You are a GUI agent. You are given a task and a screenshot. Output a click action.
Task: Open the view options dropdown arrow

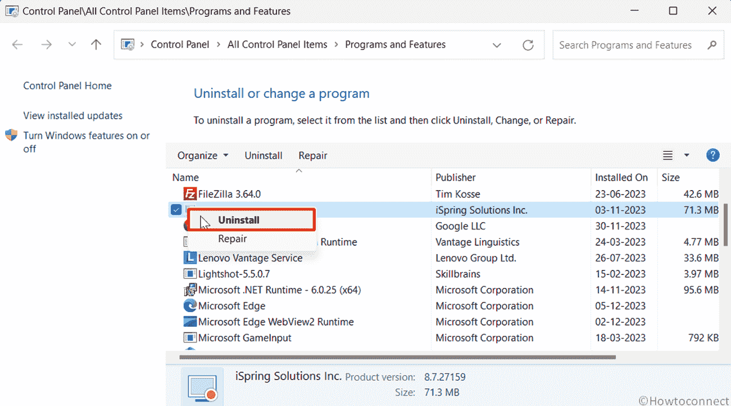point(686,155)
